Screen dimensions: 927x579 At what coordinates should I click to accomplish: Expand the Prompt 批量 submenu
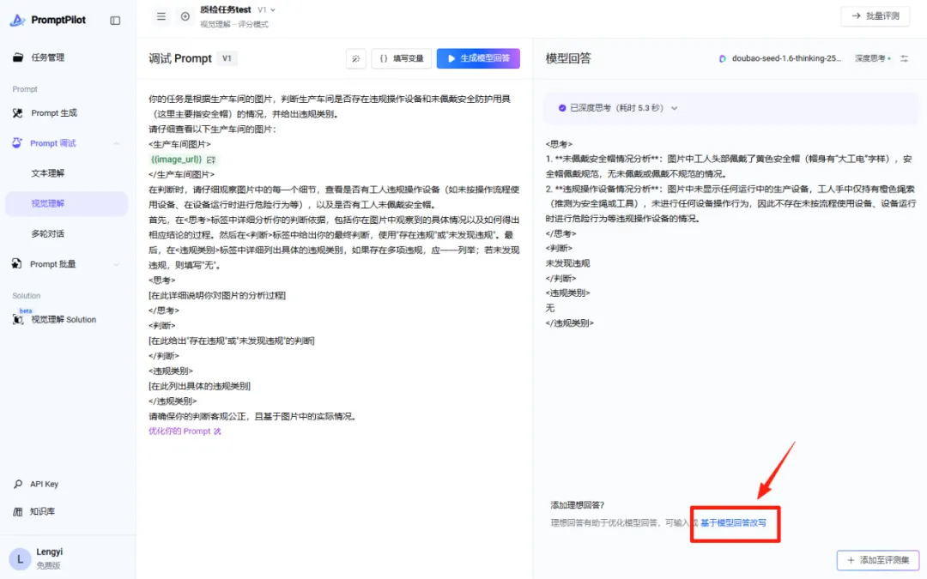[117, 264]
